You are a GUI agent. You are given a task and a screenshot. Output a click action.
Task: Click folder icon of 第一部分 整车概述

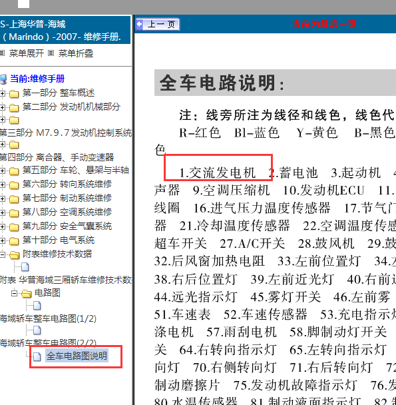(x=14, y=94)
